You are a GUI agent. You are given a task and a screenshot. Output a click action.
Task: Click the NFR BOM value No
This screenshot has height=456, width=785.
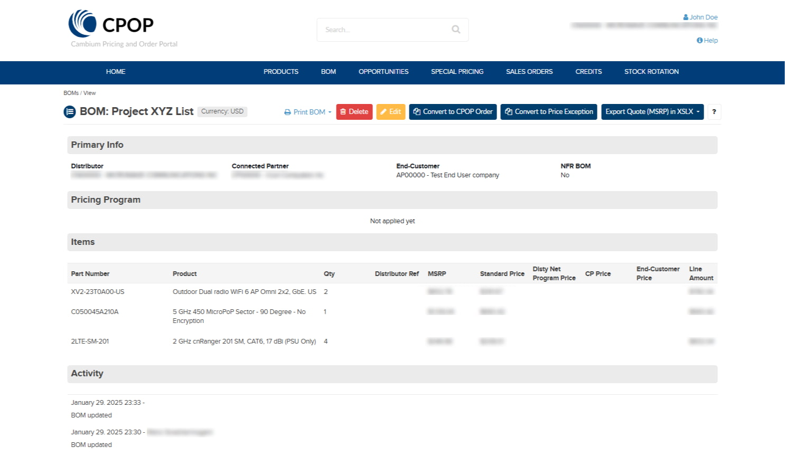pyautogui.click(x=565, y=175)
